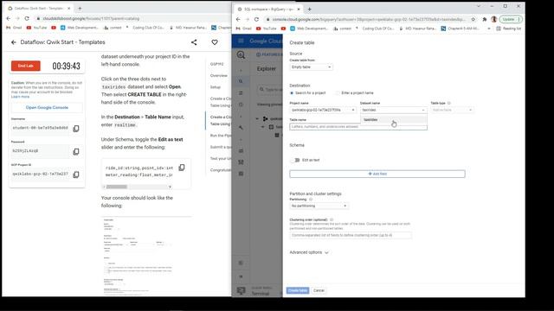Select the Search for a project radio button
Screen dimensions: 554x311
tap(292, 93)
